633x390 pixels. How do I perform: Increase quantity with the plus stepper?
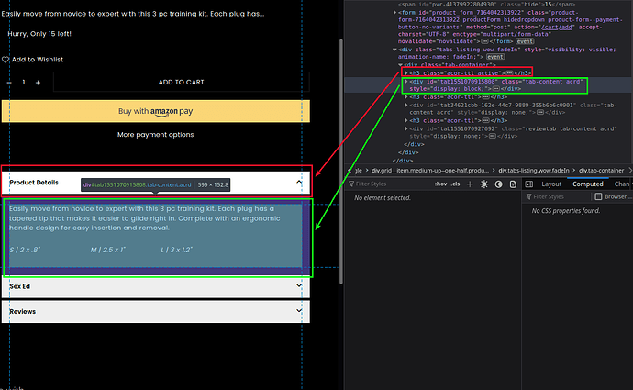(38, 83)
